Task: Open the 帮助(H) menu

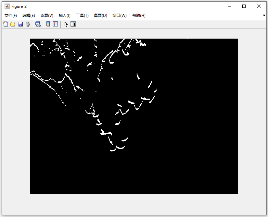Action: tap(139, 16)
